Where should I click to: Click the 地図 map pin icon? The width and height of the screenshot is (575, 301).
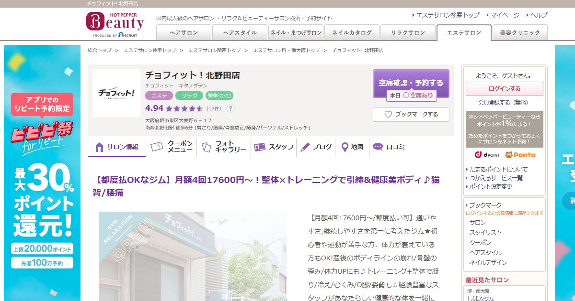point(345,147)
